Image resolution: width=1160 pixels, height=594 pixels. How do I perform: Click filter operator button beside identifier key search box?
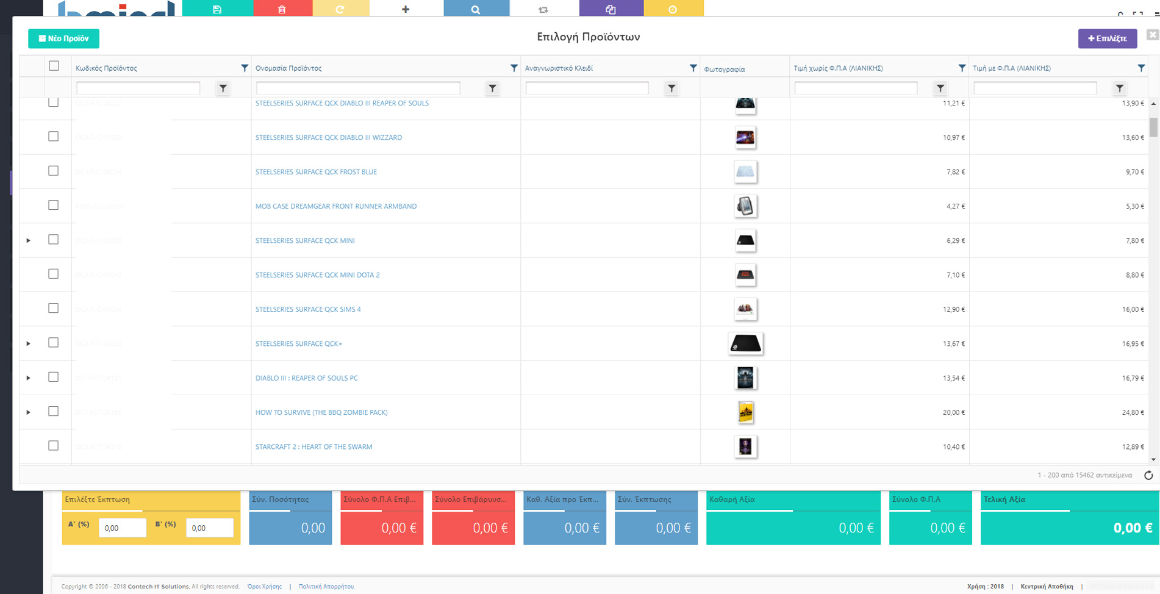click(x=671, y=88)
